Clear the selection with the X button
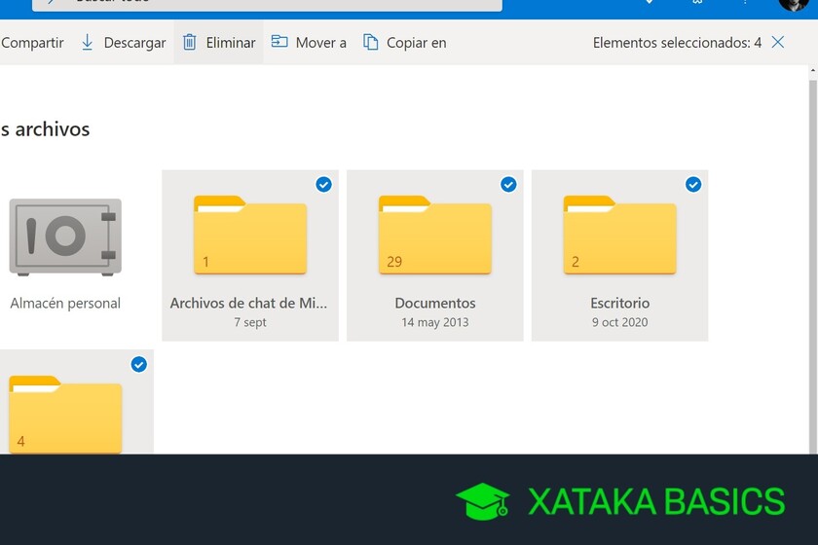 778,42
